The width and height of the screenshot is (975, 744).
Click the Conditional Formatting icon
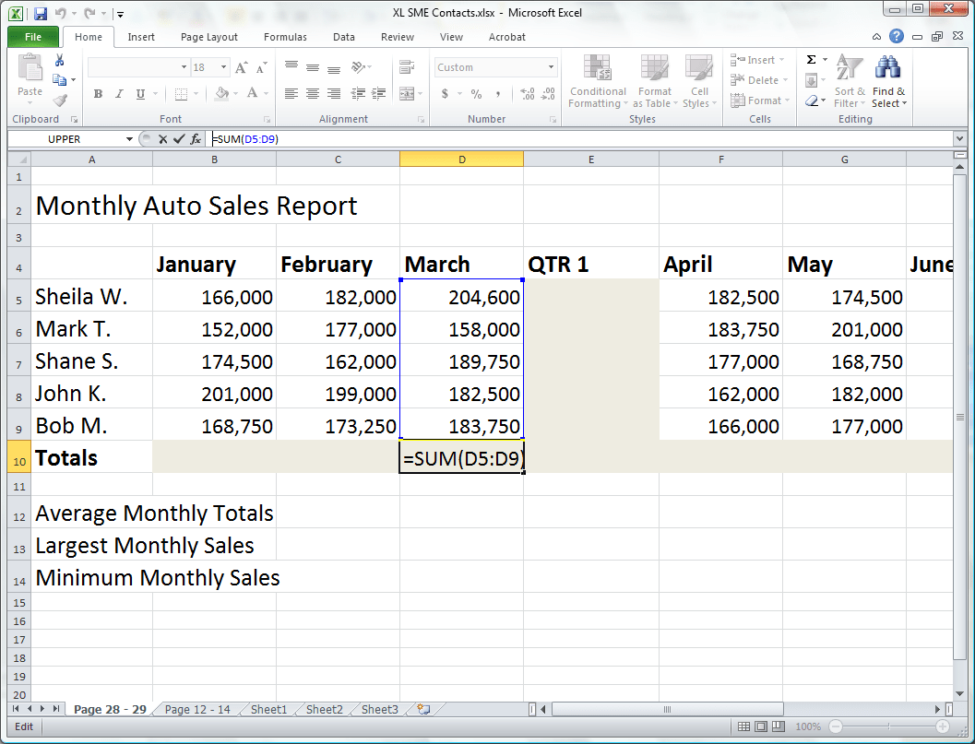click(598, 67)
